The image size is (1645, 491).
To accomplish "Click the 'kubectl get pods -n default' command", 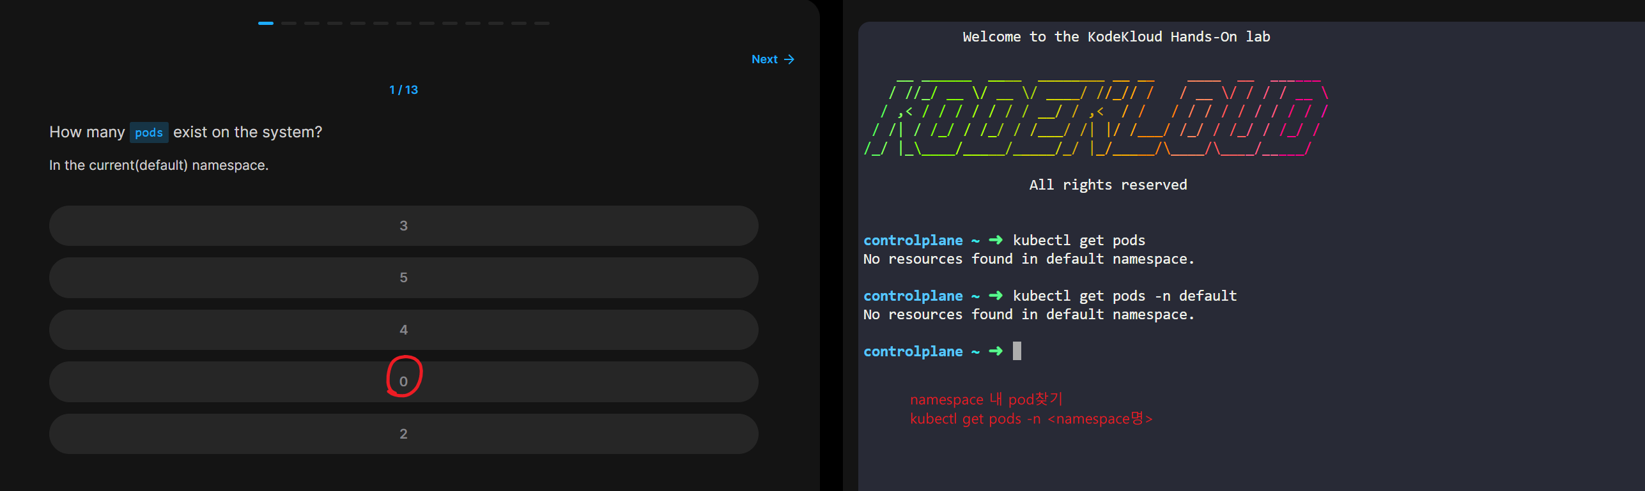I will [x=1125, y=296].
